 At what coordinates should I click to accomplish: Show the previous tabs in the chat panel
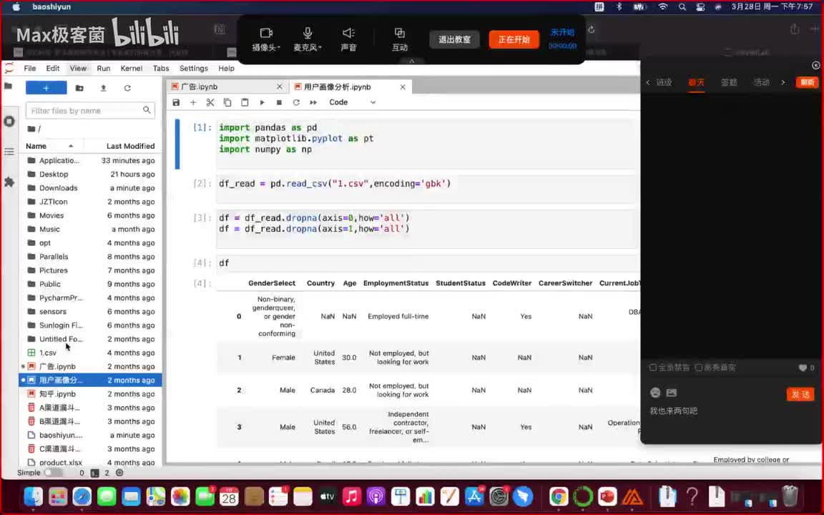click(x=648, y=82)
